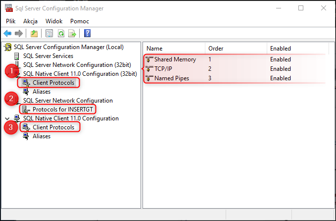Click the Refresh toolbar icon

tap(61, 34)
